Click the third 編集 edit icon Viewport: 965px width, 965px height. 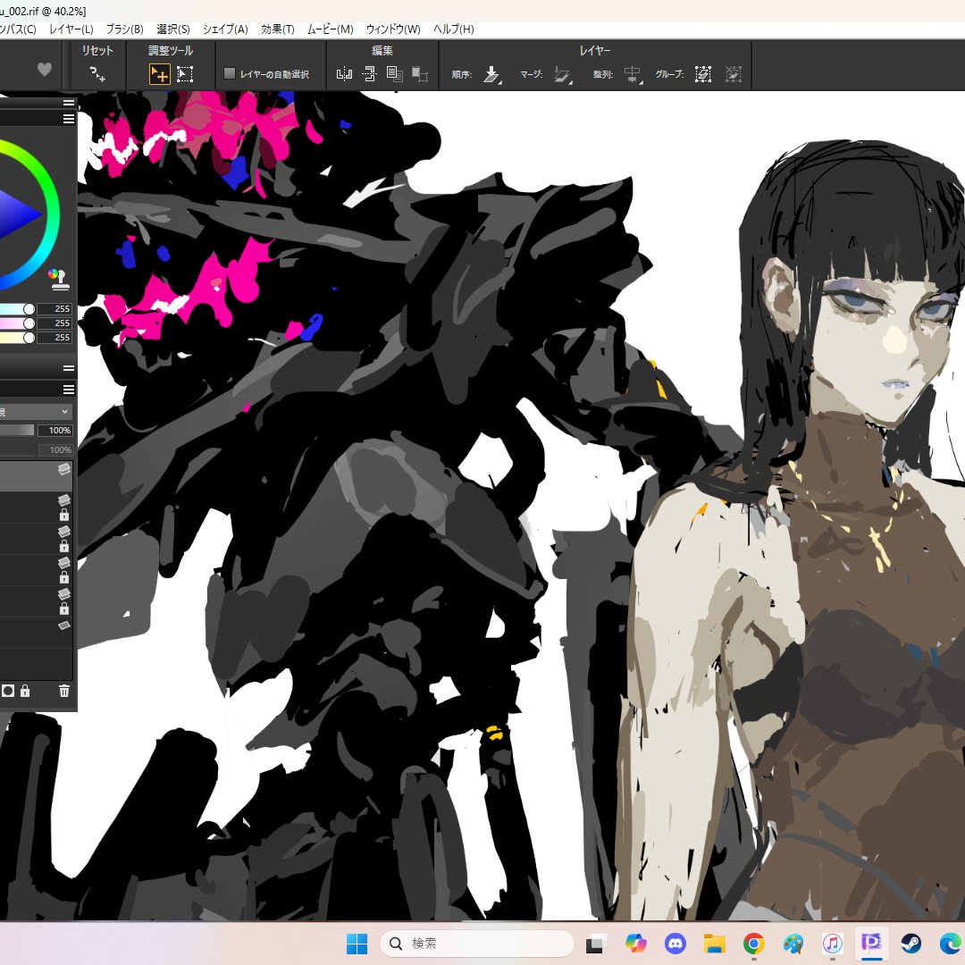coord(395,74)
